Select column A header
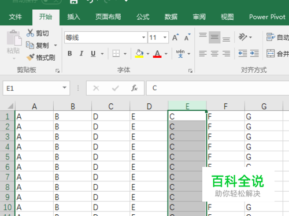 pos(34,106)
